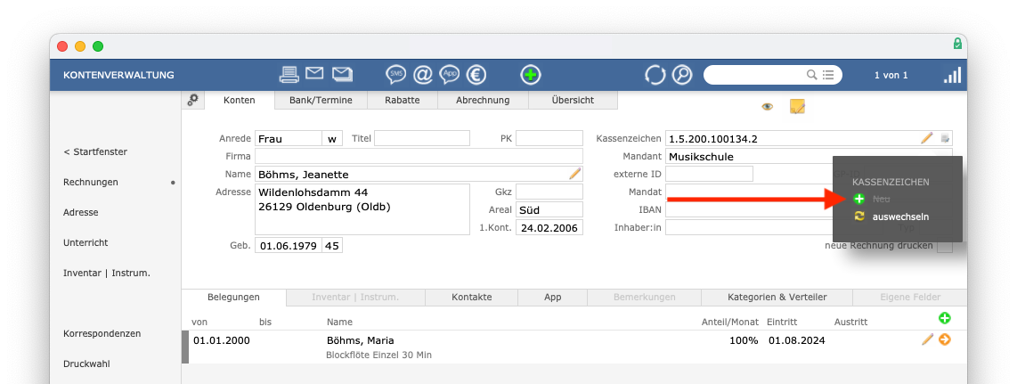Open the Bemerkungen lower tab
This screenshot has width=1017, height=384.
(645, 297)
